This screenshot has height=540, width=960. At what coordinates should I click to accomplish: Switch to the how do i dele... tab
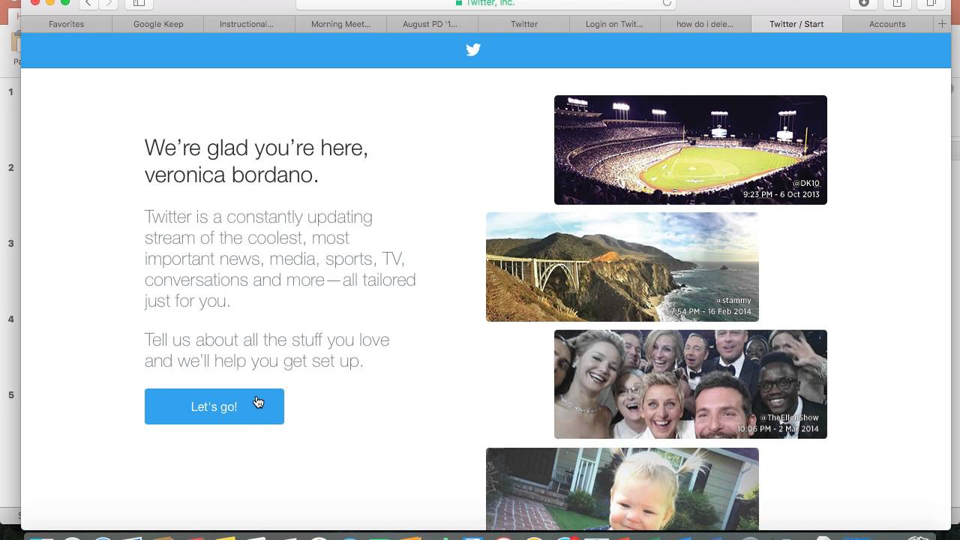pos(705,24)
